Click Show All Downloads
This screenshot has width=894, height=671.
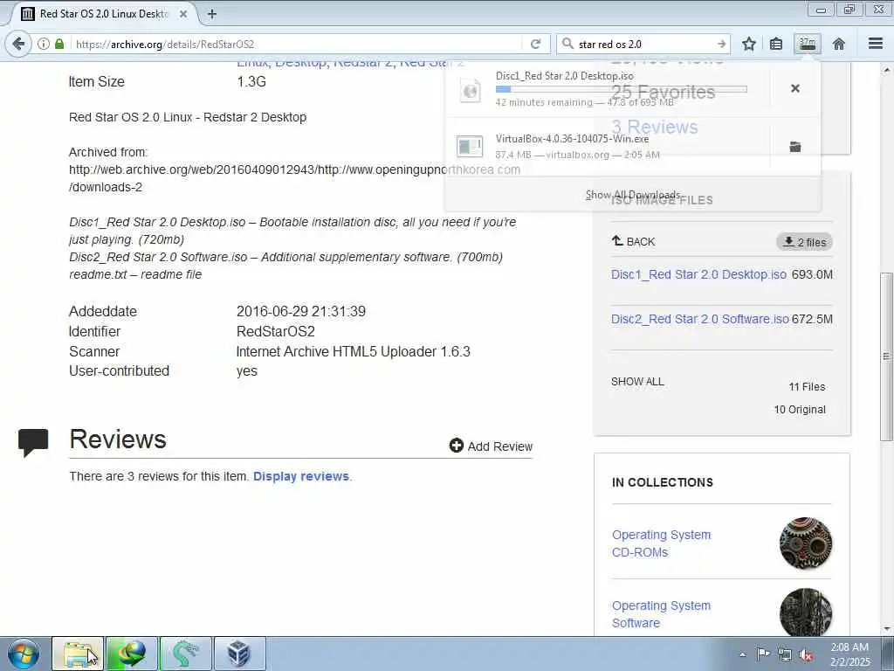pyautogui.click(x=633, y=195)
